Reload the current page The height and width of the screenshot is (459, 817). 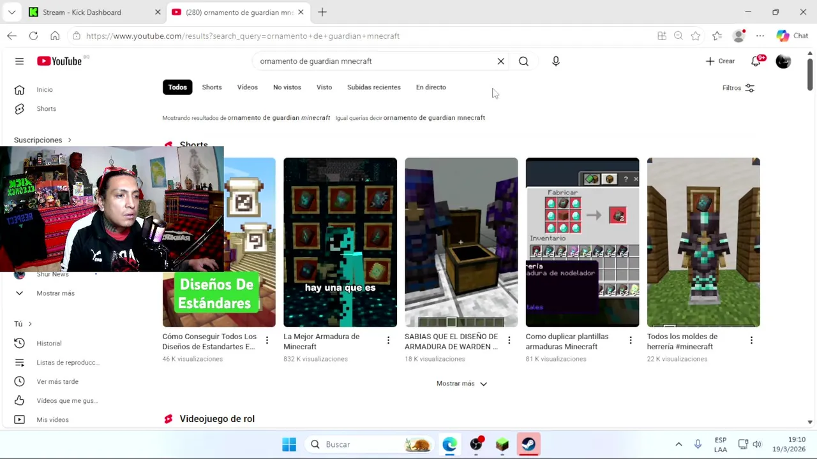[x=34, y=36]
